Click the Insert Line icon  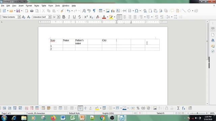(x=184, y=11)
